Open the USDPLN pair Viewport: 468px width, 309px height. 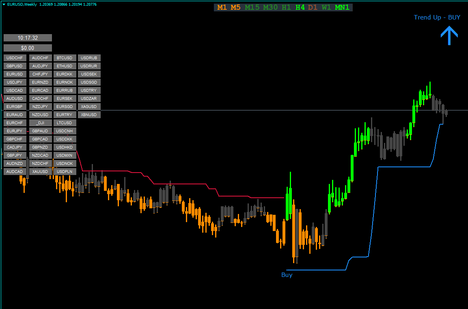point(65,172)
